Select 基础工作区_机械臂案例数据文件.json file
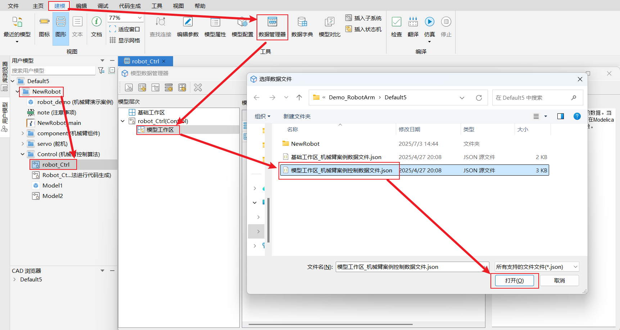 (x=336, y=157)
